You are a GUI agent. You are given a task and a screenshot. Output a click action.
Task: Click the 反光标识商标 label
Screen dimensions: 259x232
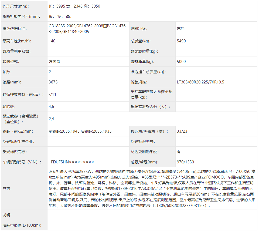click(15, 152)
